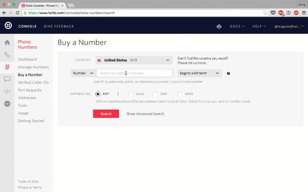Open the Number search type dropdown
The image size is (308, 192).
click(83, 73)
